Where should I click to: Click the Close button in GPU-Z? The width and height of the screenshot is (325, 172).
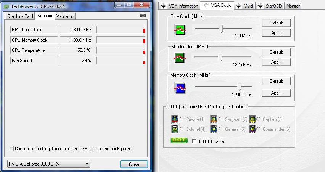click(134, 164)
